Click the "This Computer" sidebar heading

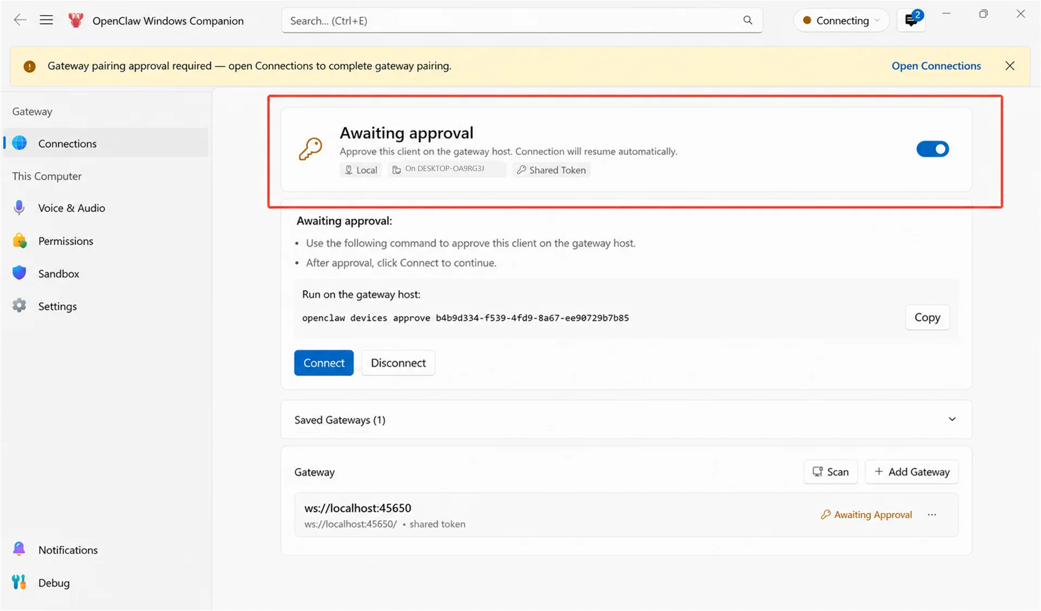[47, 176]
